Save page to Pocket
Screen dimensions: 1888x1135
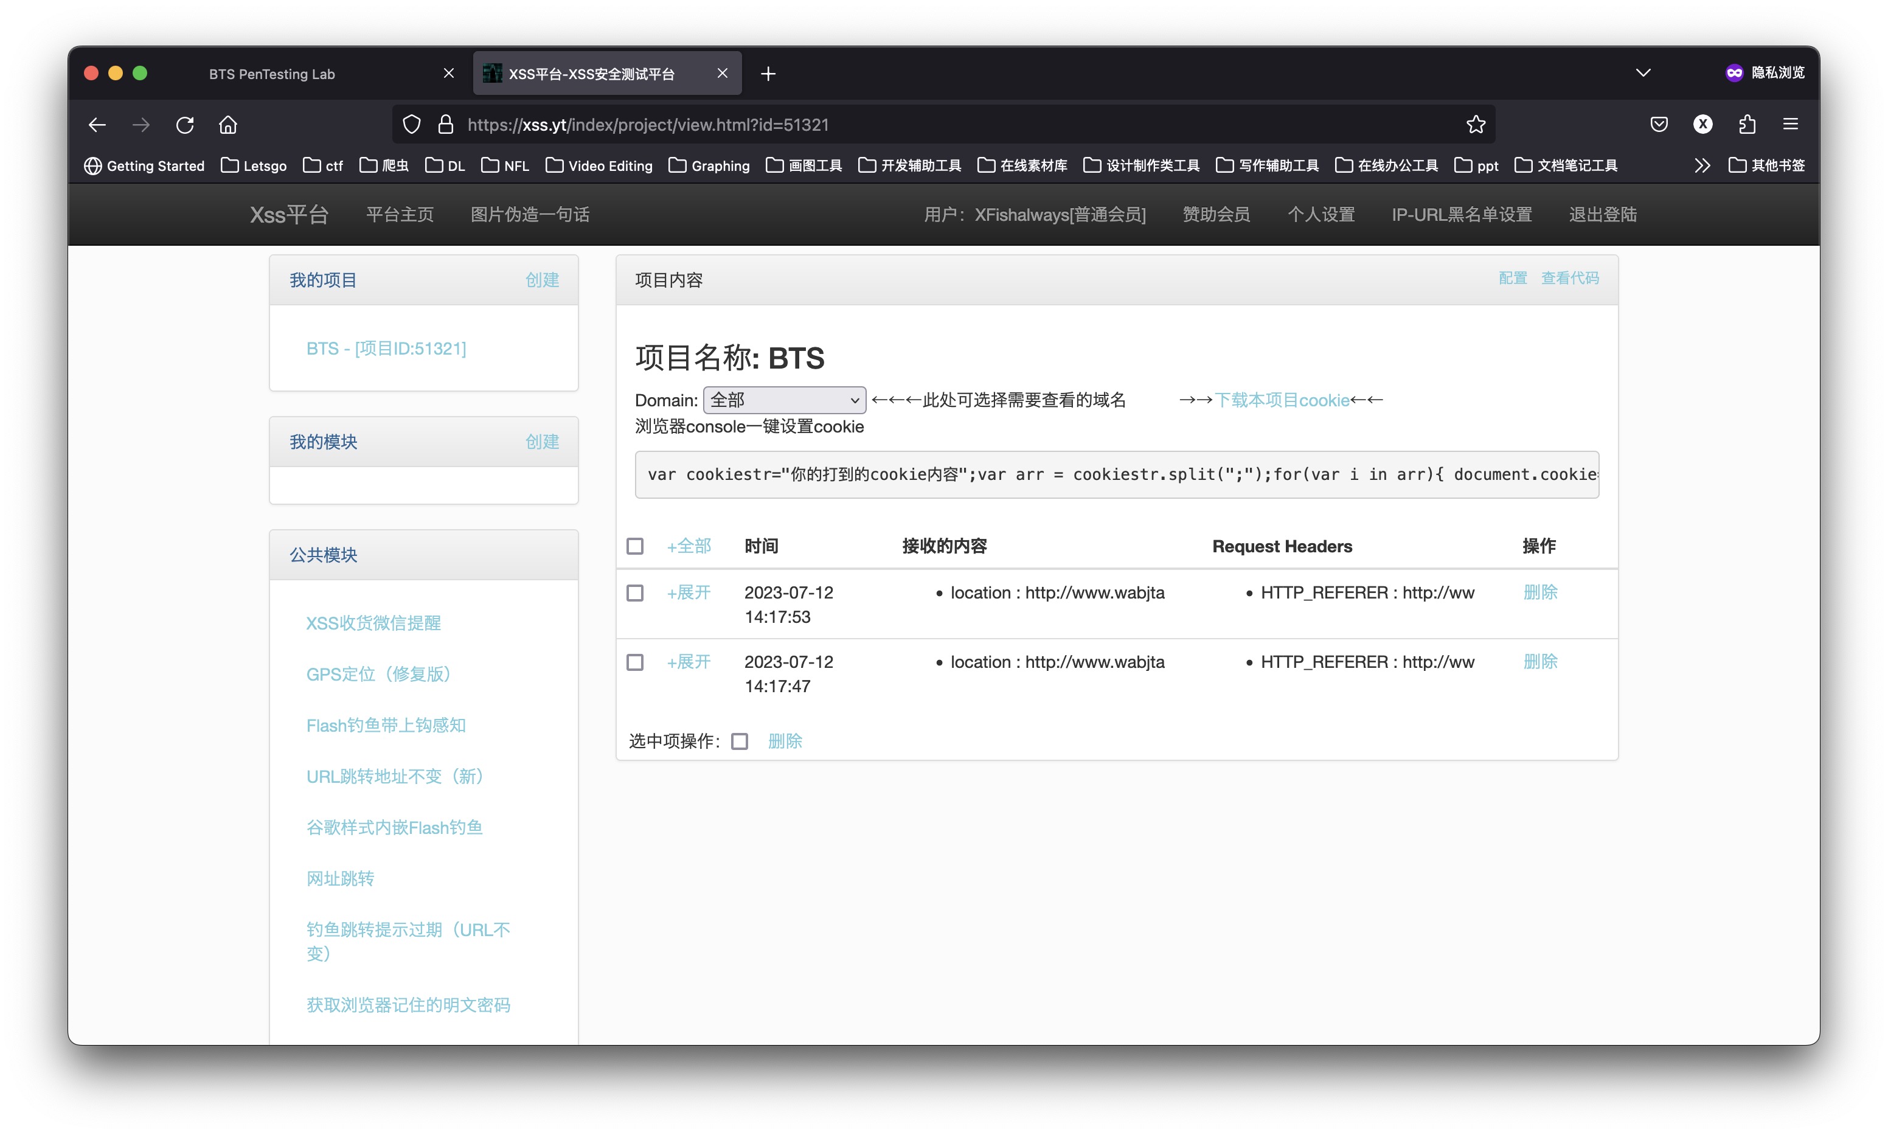coord(1658,124)
